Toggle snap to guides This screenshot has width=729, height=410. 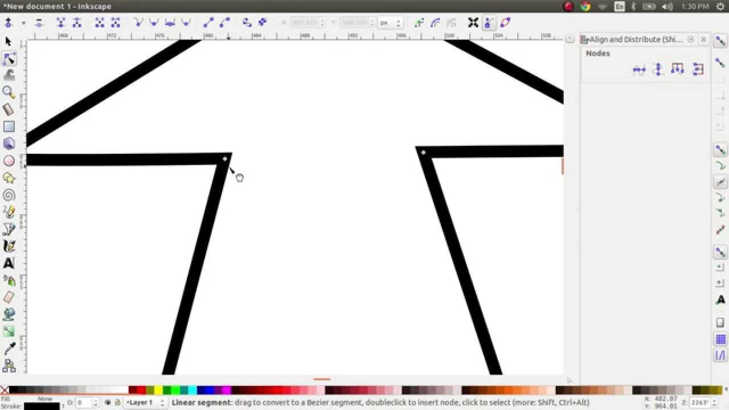pyautogui.click(x=720, y=355)
